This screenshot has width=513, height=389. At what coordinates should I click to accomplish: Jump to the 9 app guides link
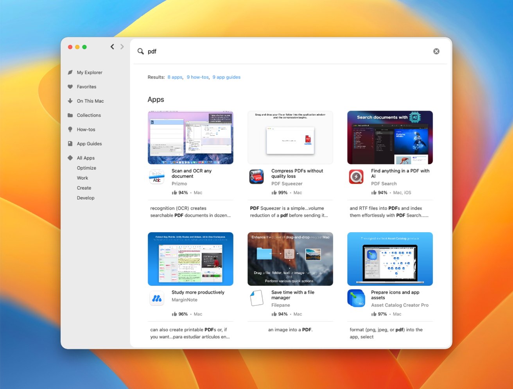[x=226, y=77]
